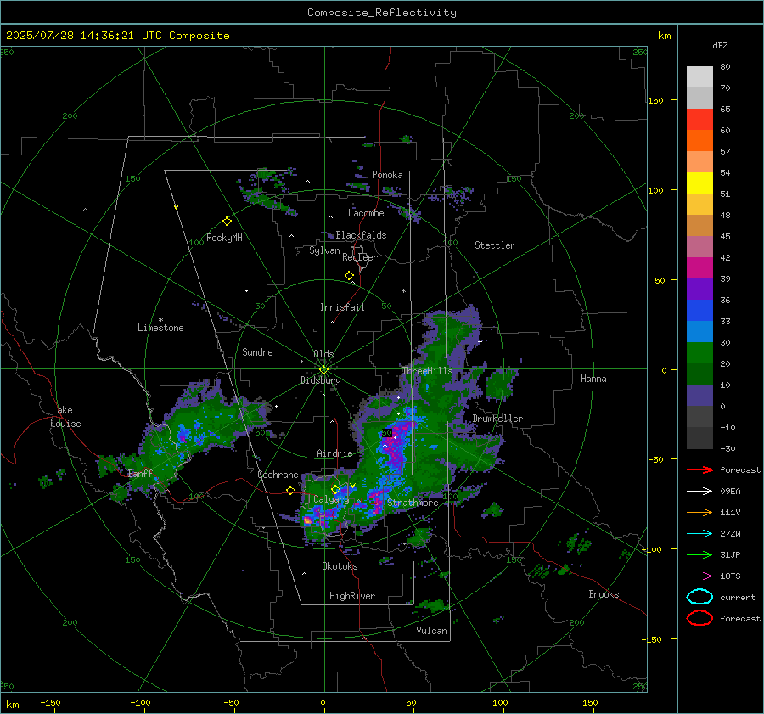Select the cyan current ellipse legend icon
Viewport: 764px width, 714px height.
click(699, 597)
